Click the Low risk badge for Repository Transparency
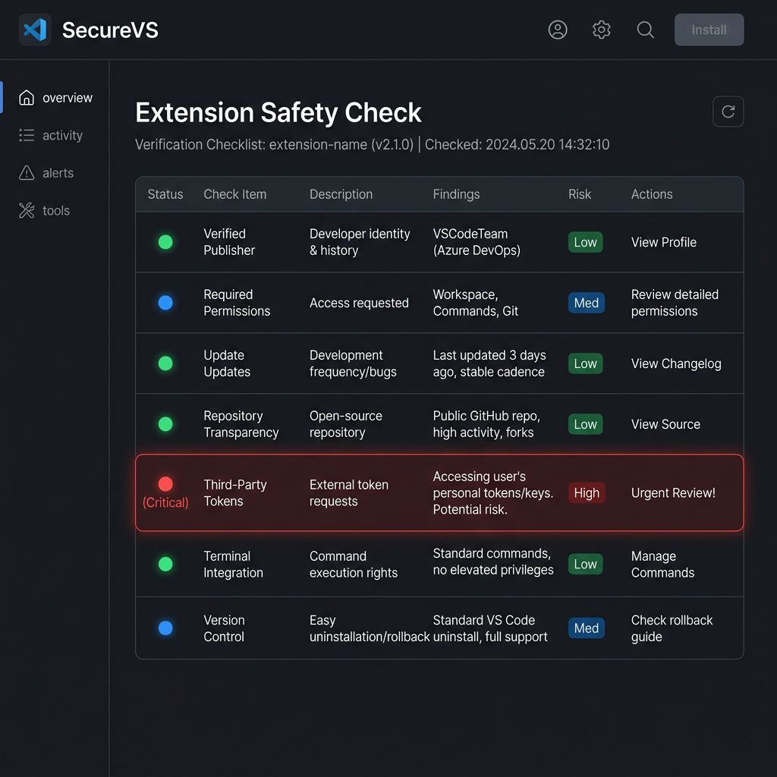This screenshot has width=777, height=777. click(x=585, y=424)
